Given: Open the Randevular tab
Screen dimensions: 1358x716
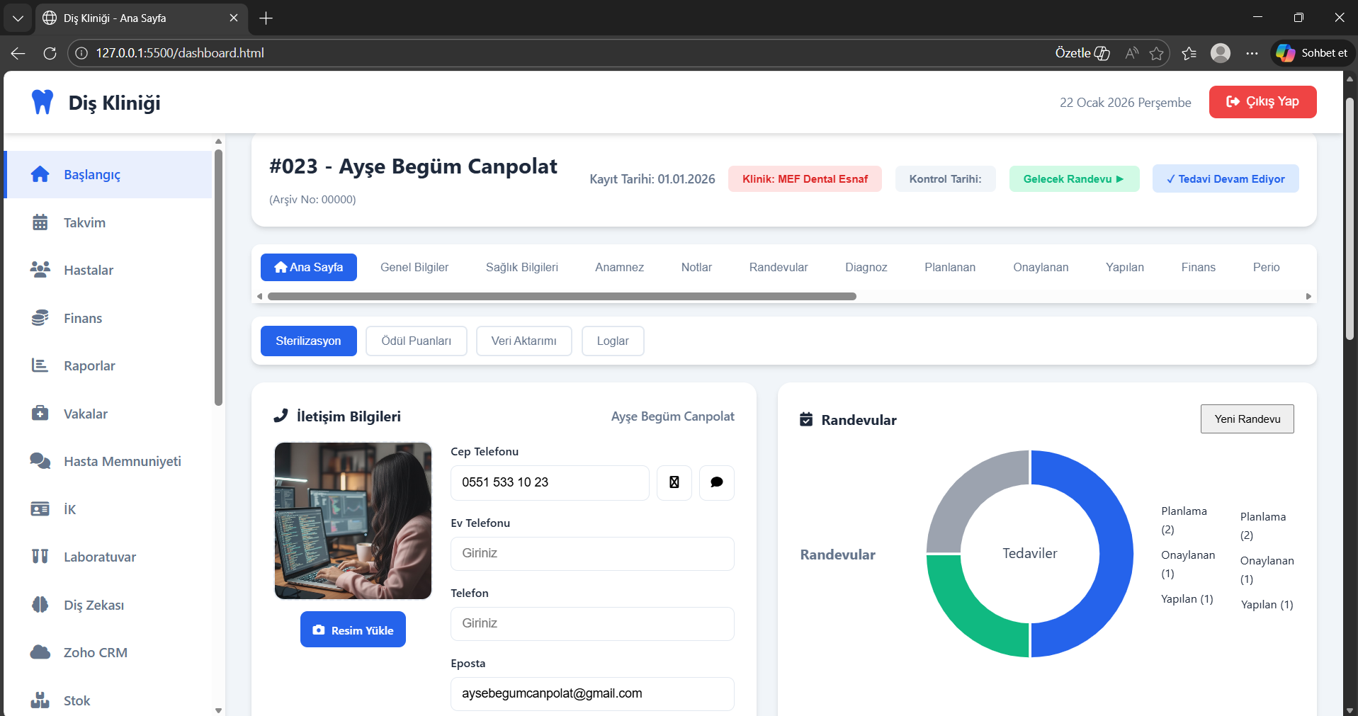Looking at the screenshot, I should pyautogui.click(x=779, y=267).
